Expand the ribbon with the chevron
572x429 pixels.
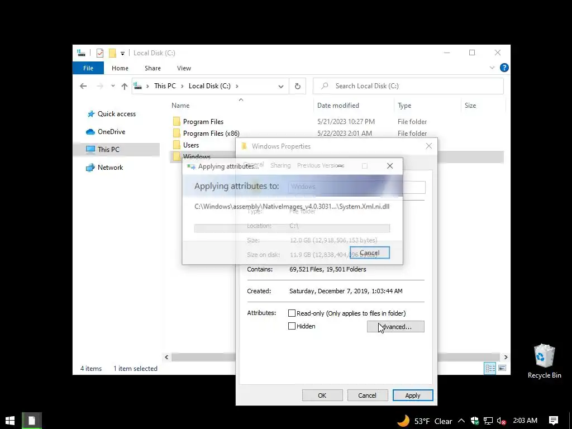(x=492, y=68)
